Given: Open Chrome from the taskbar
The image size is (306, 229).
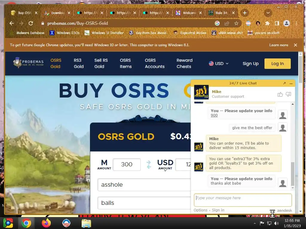Looking at the screenshot, I should point(26,223).
